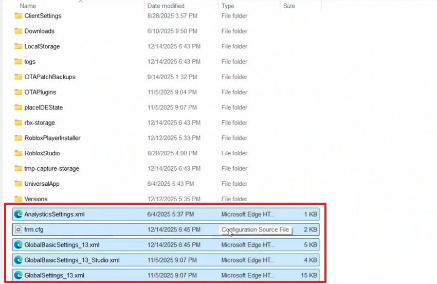
Task: Select the ClientSettings folder name
Action: point(43,16)
